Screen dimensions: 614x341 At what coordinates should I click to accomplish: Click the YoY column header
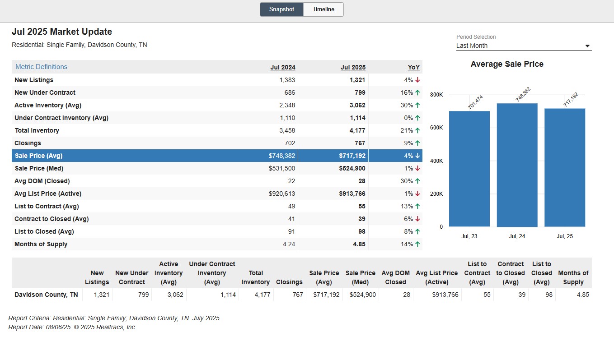[x=414, y=67]
